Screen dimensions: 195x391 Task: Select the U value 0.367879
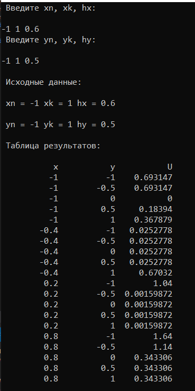coord(153,220)
